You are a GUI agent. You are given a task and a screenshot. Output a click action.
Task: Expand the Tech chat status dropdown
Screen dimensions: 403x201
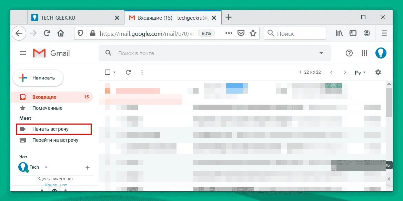pos(46,167)
